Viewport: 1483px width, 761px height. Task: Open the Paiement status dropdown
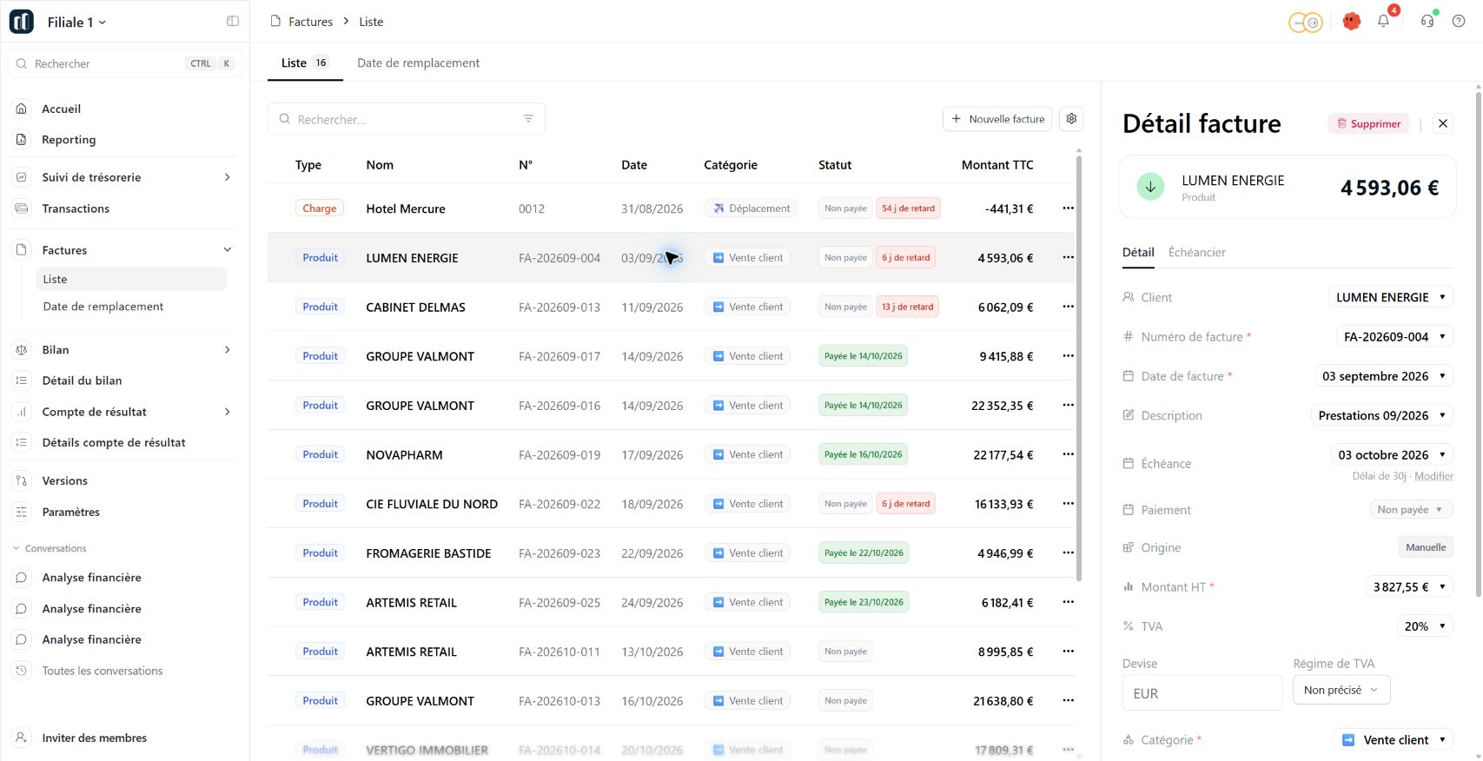1411,510
